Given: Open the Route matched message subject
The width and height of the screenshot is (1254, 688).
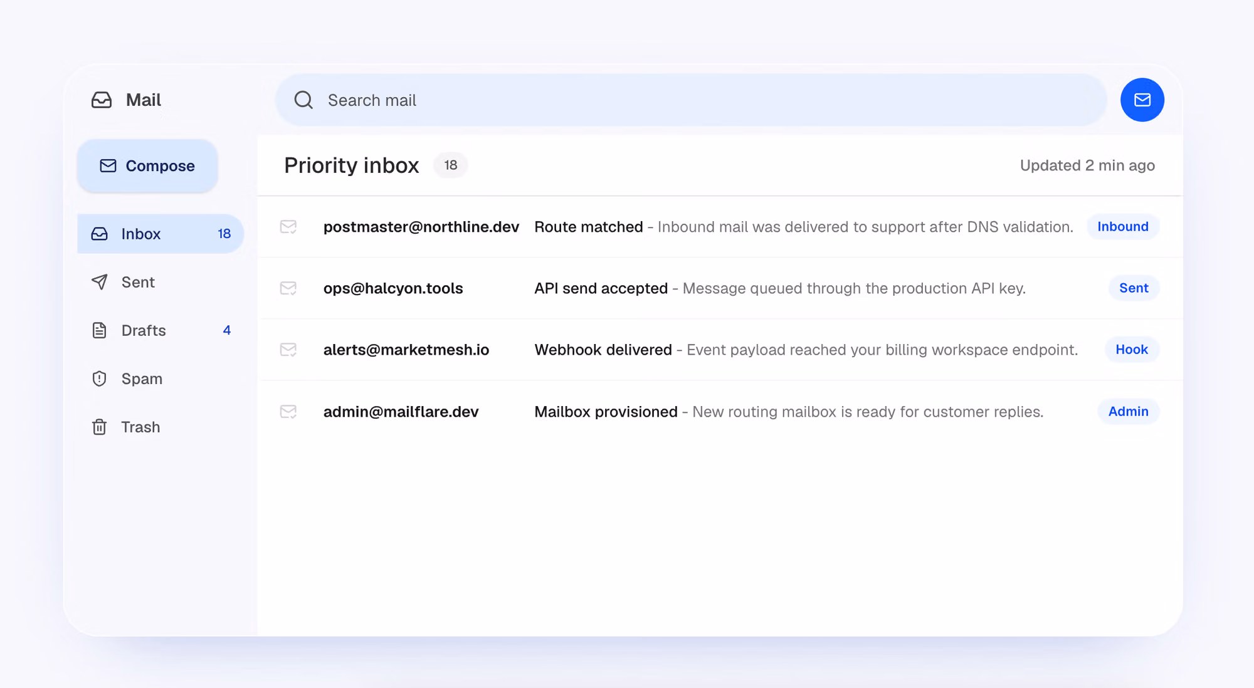Looking at the screenshot, I should coord(589,227).
